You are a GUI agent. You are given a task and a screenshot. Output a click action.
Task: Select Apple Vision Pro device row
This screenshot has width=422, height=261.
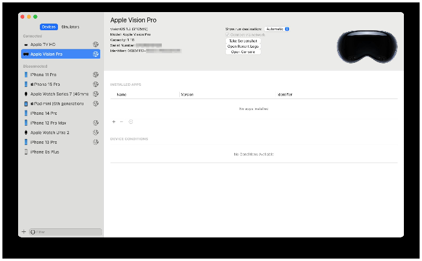coord(60,54)
